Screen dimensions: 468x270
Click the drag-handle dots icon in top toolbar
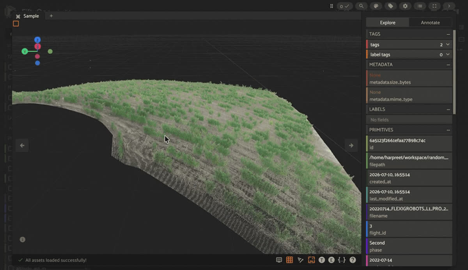331,6
